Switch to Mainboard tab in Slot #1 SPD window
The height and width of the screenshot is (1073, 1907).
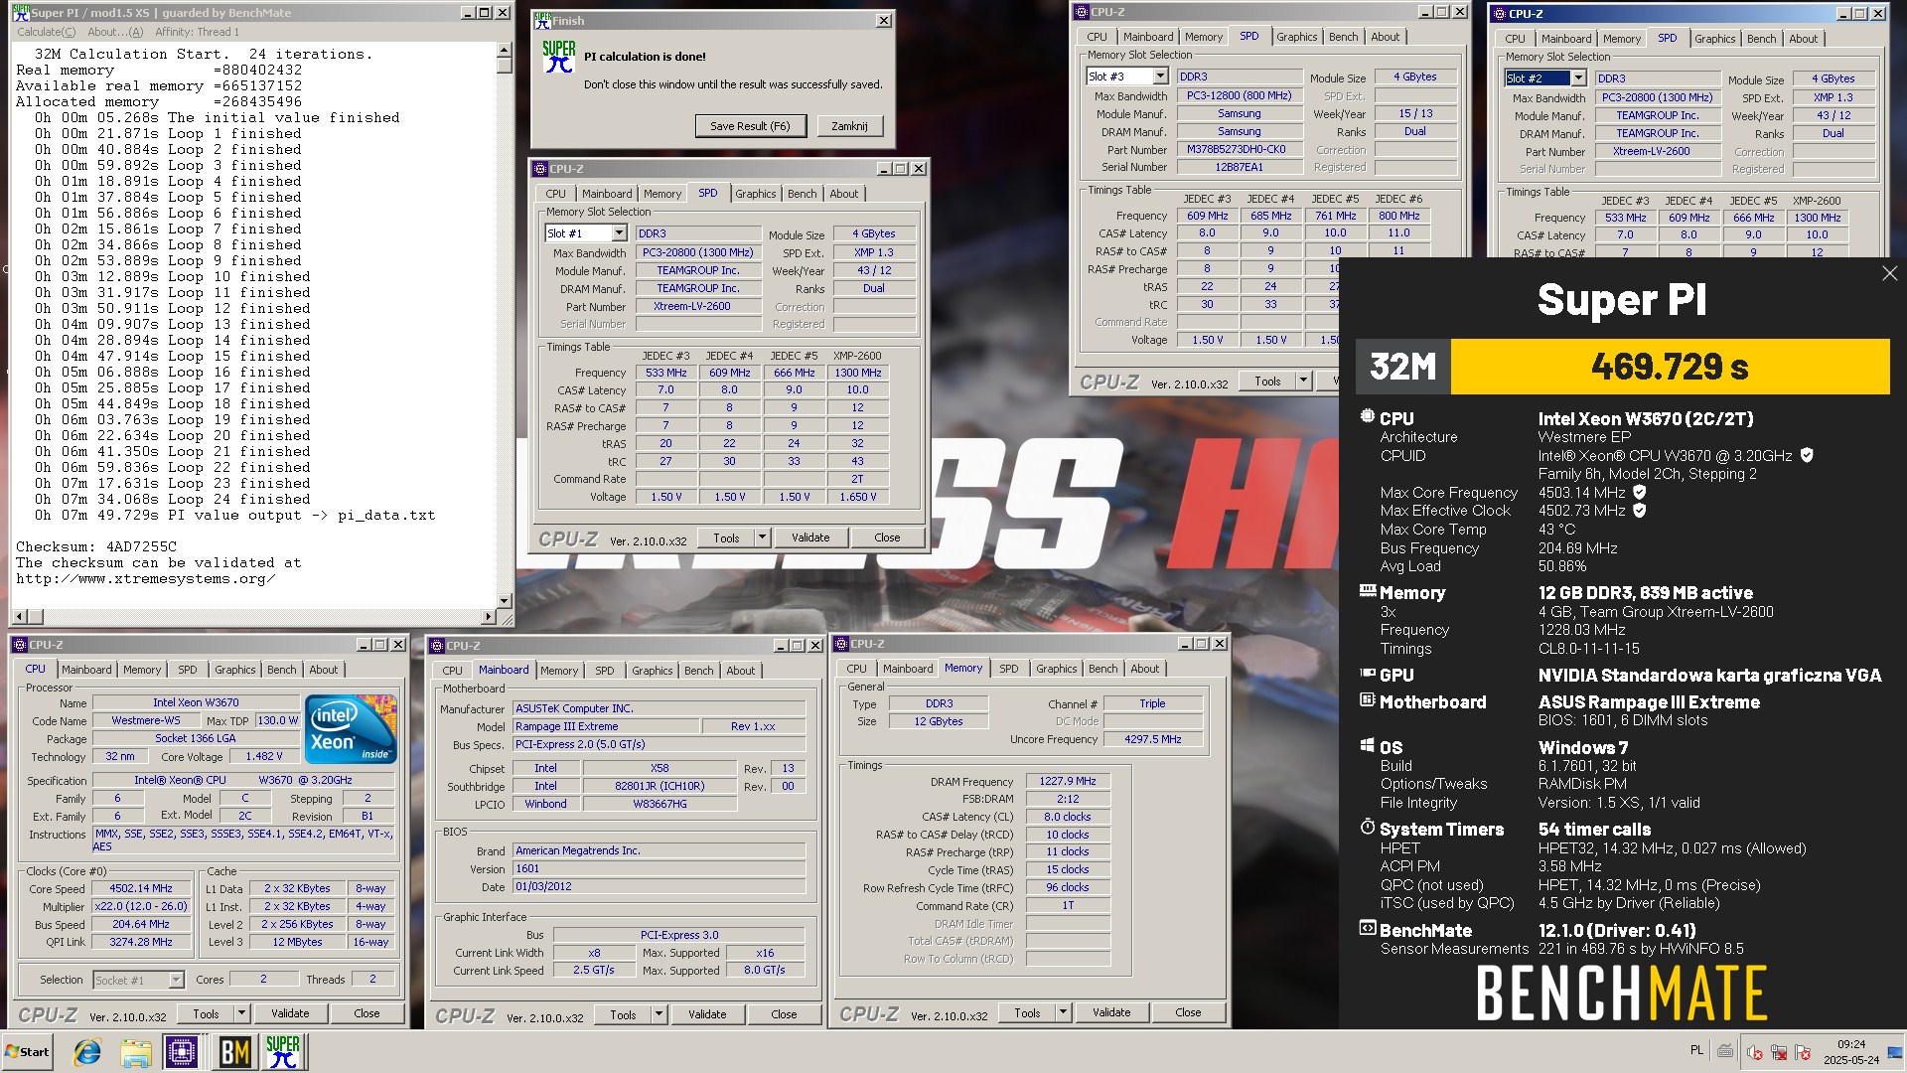(x=607, y=194)
